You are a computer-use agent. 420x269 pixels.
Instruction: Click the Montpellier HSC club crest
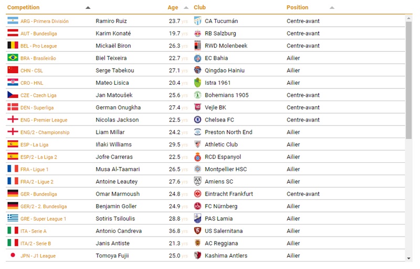tap(198, 169)
